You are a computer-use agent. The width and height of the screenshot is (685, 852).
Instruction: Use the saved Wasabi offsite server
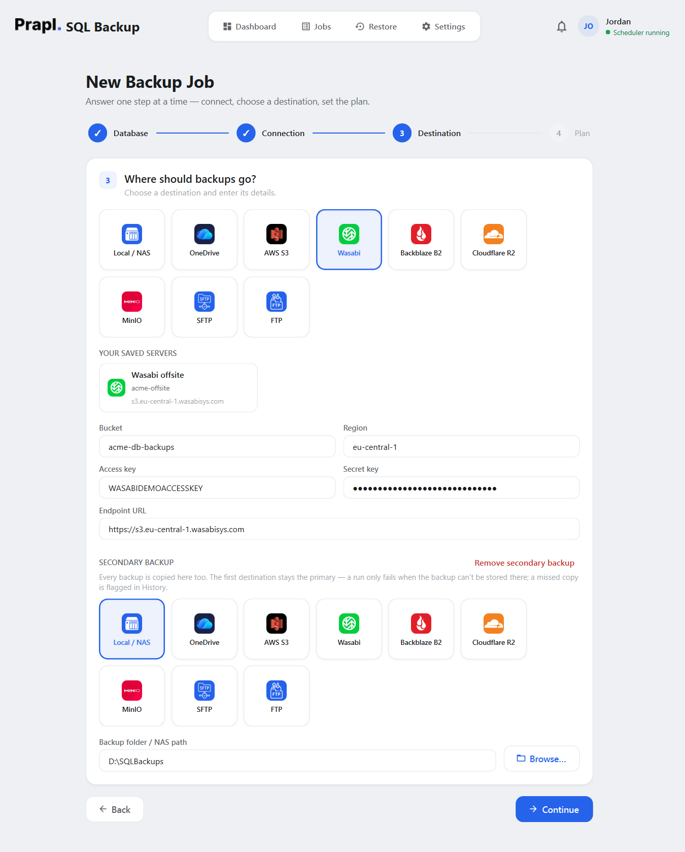[x=178, y=388]
